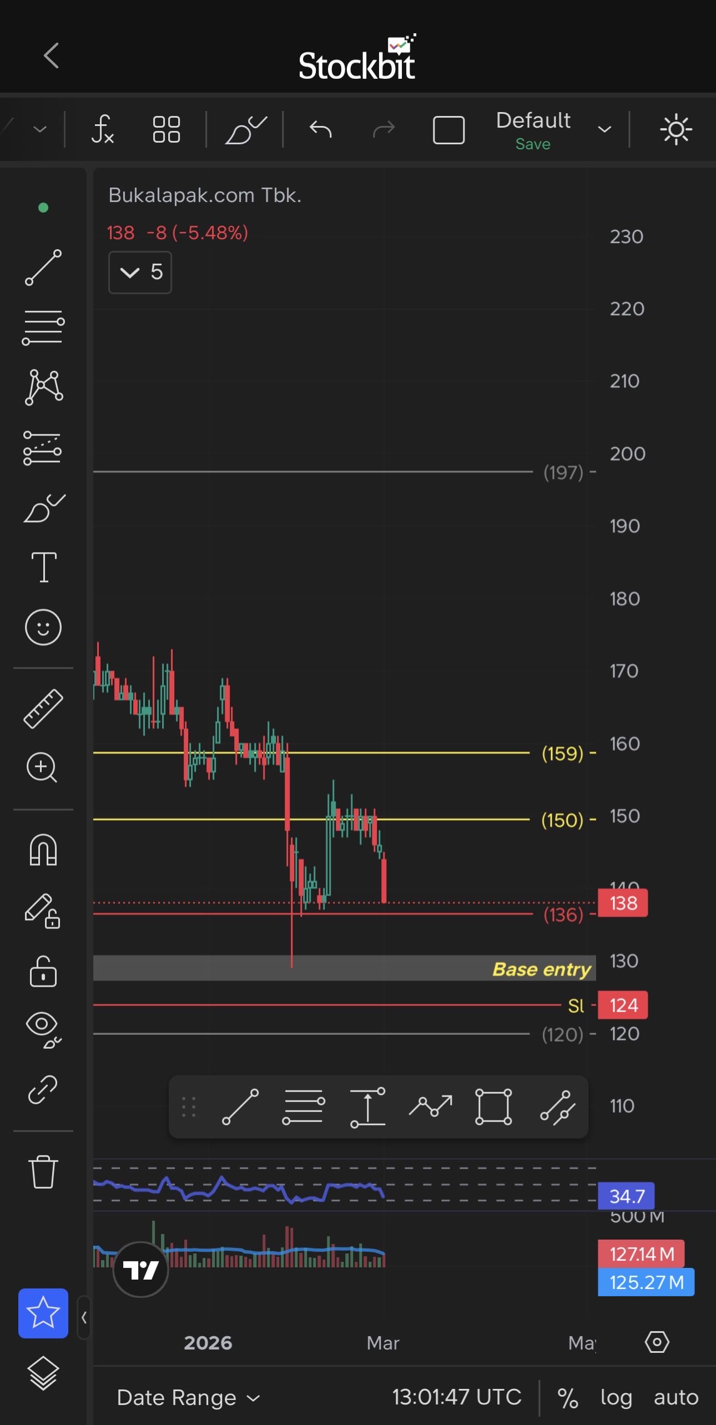Click the red 124 SL price label
The width and height of the screenshot is (716, 1425).
[623, 1005]
